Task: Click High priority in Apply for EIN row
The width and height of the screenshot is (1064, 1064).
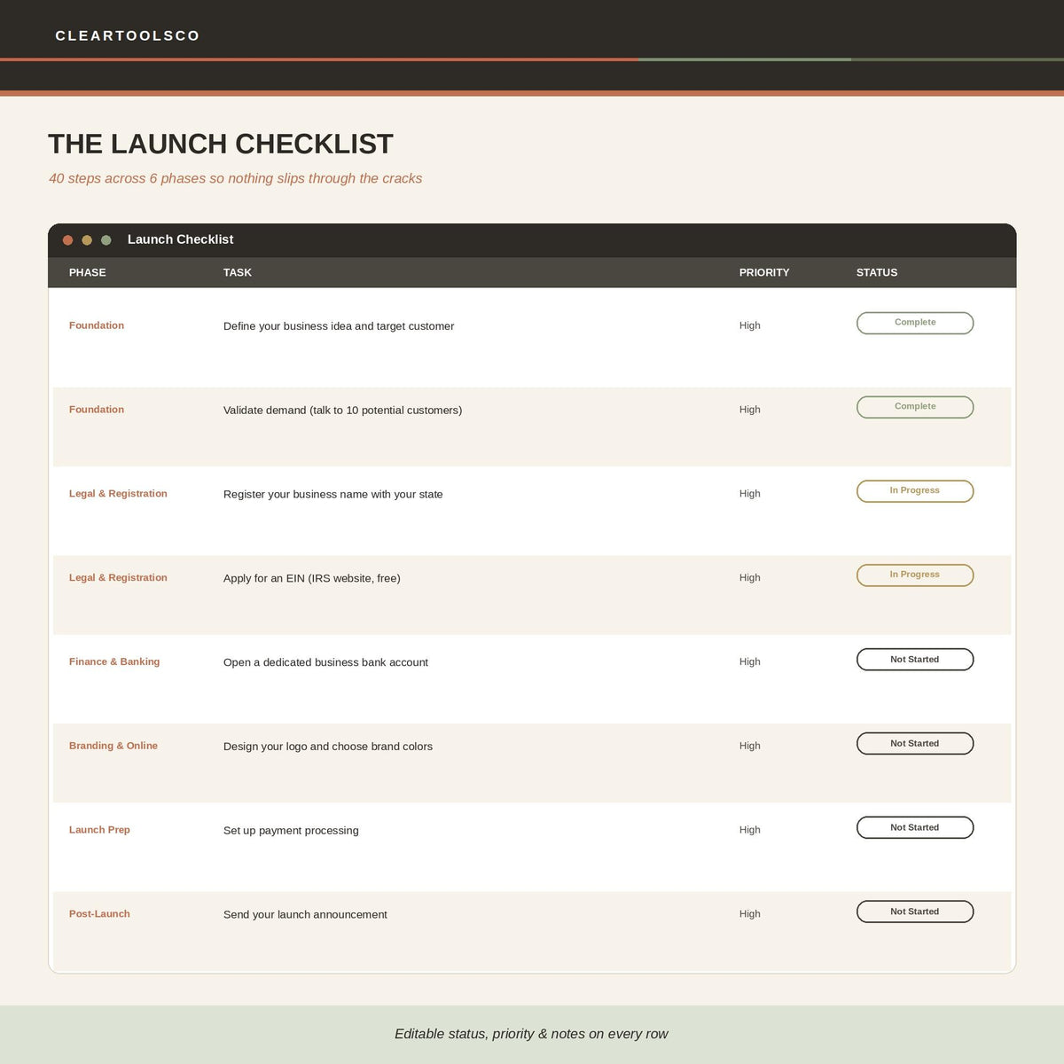Action: pyautogui.click(x=750, y=577)
